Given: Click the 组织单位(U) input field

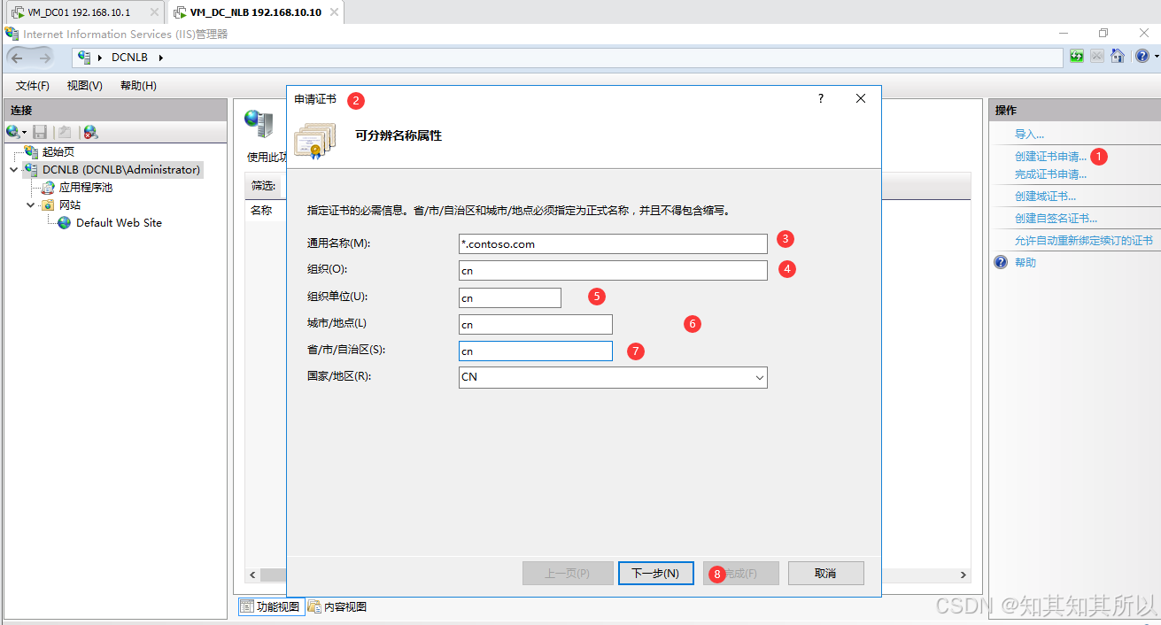Looking at the screenshot, I should (x=510, y=297).
